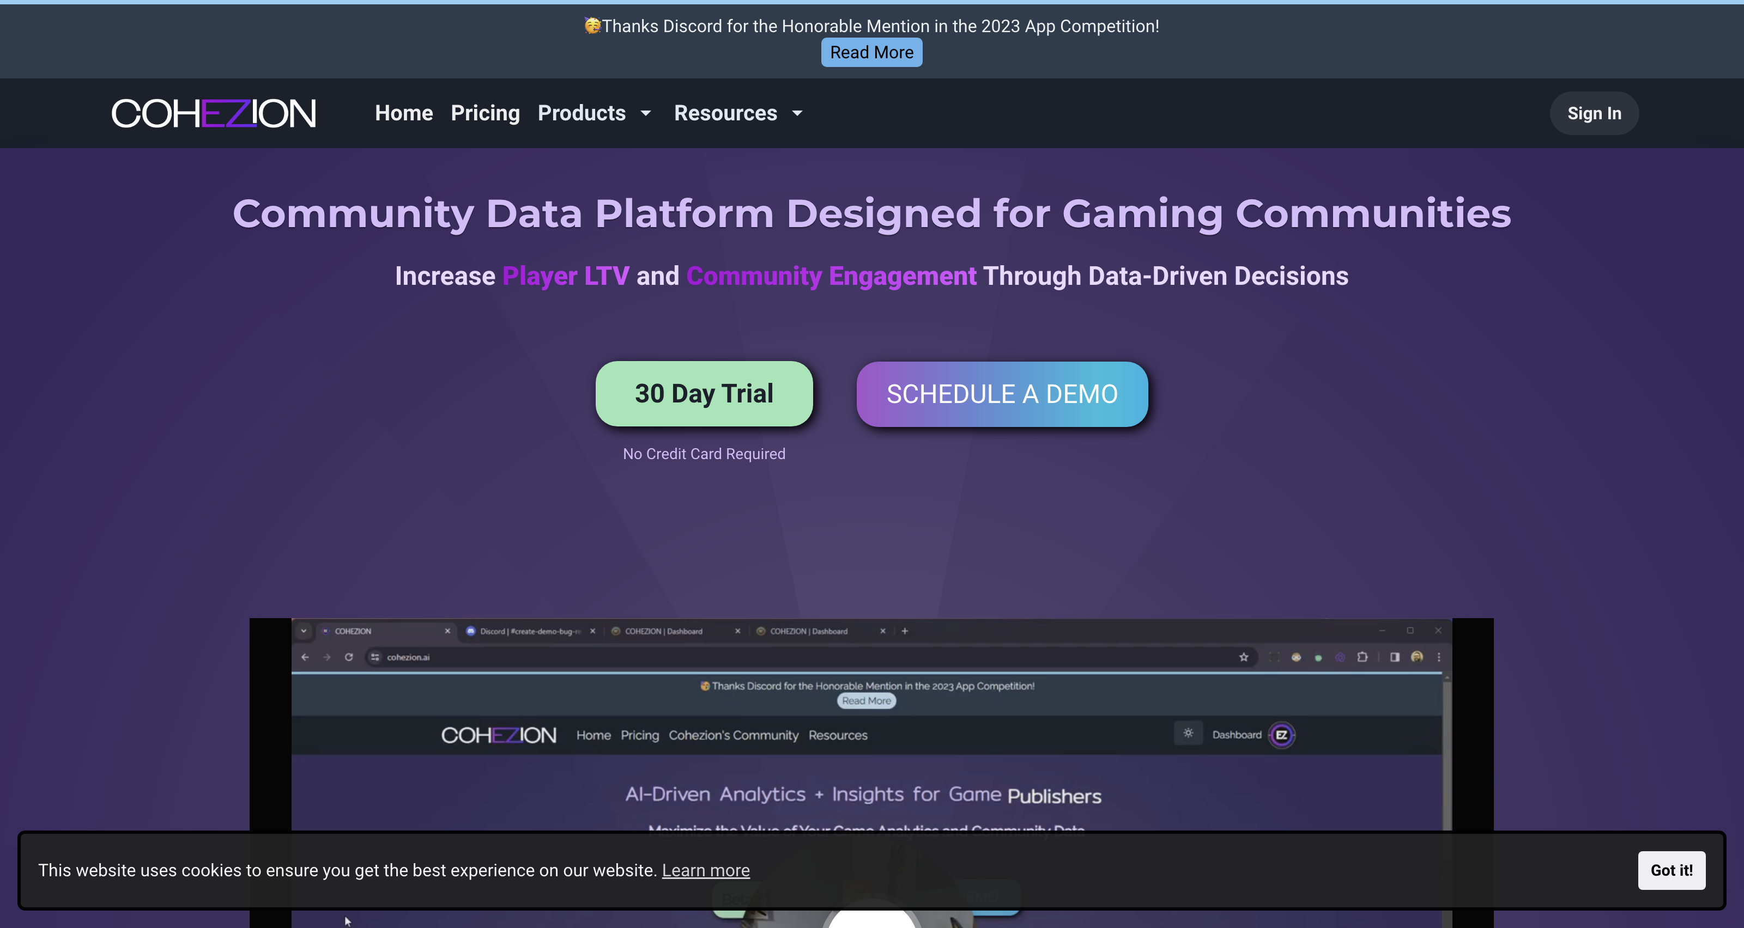The width and height of the screenshot is (1744, 928).
Task: Start the 30 Day Trial
Action: [704, 394]
